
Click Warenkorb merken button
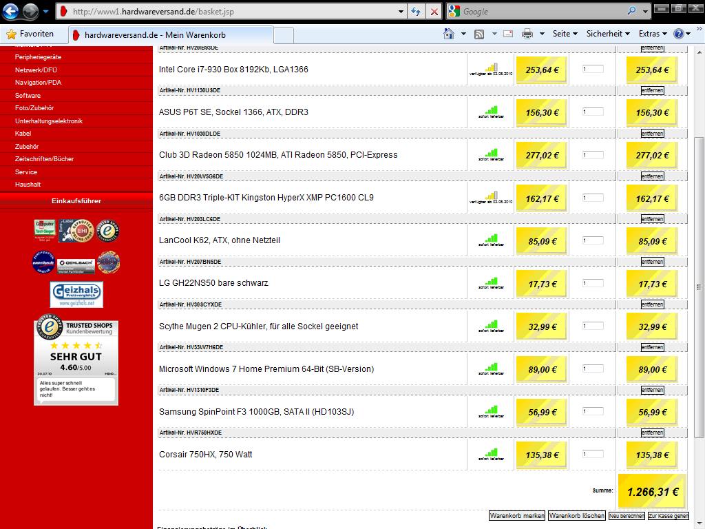pyautogui.click(x=517, y=516)
